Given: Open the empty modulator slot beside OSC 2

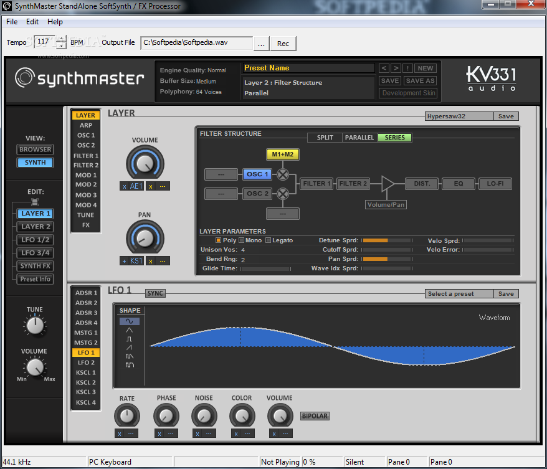Looking at the screenshot, I should tap(221, 194).
